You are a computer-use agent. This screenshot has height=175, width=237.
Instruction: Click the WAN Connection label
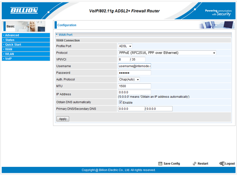[x=68, y=41]
